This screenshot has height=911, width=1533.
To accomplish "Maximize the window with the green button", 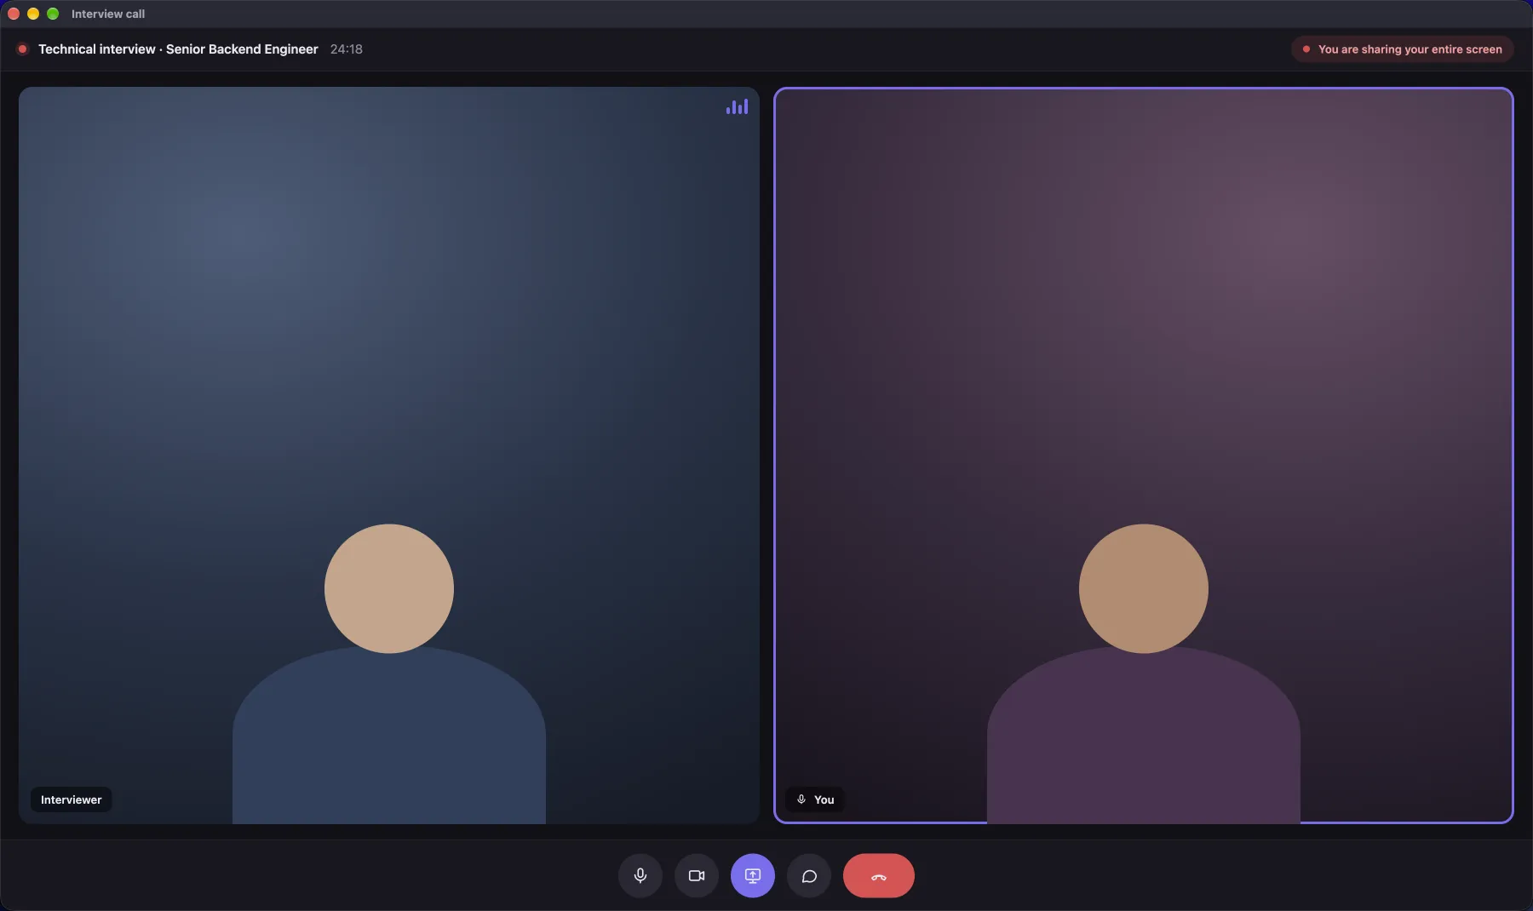I will (53, 14).
